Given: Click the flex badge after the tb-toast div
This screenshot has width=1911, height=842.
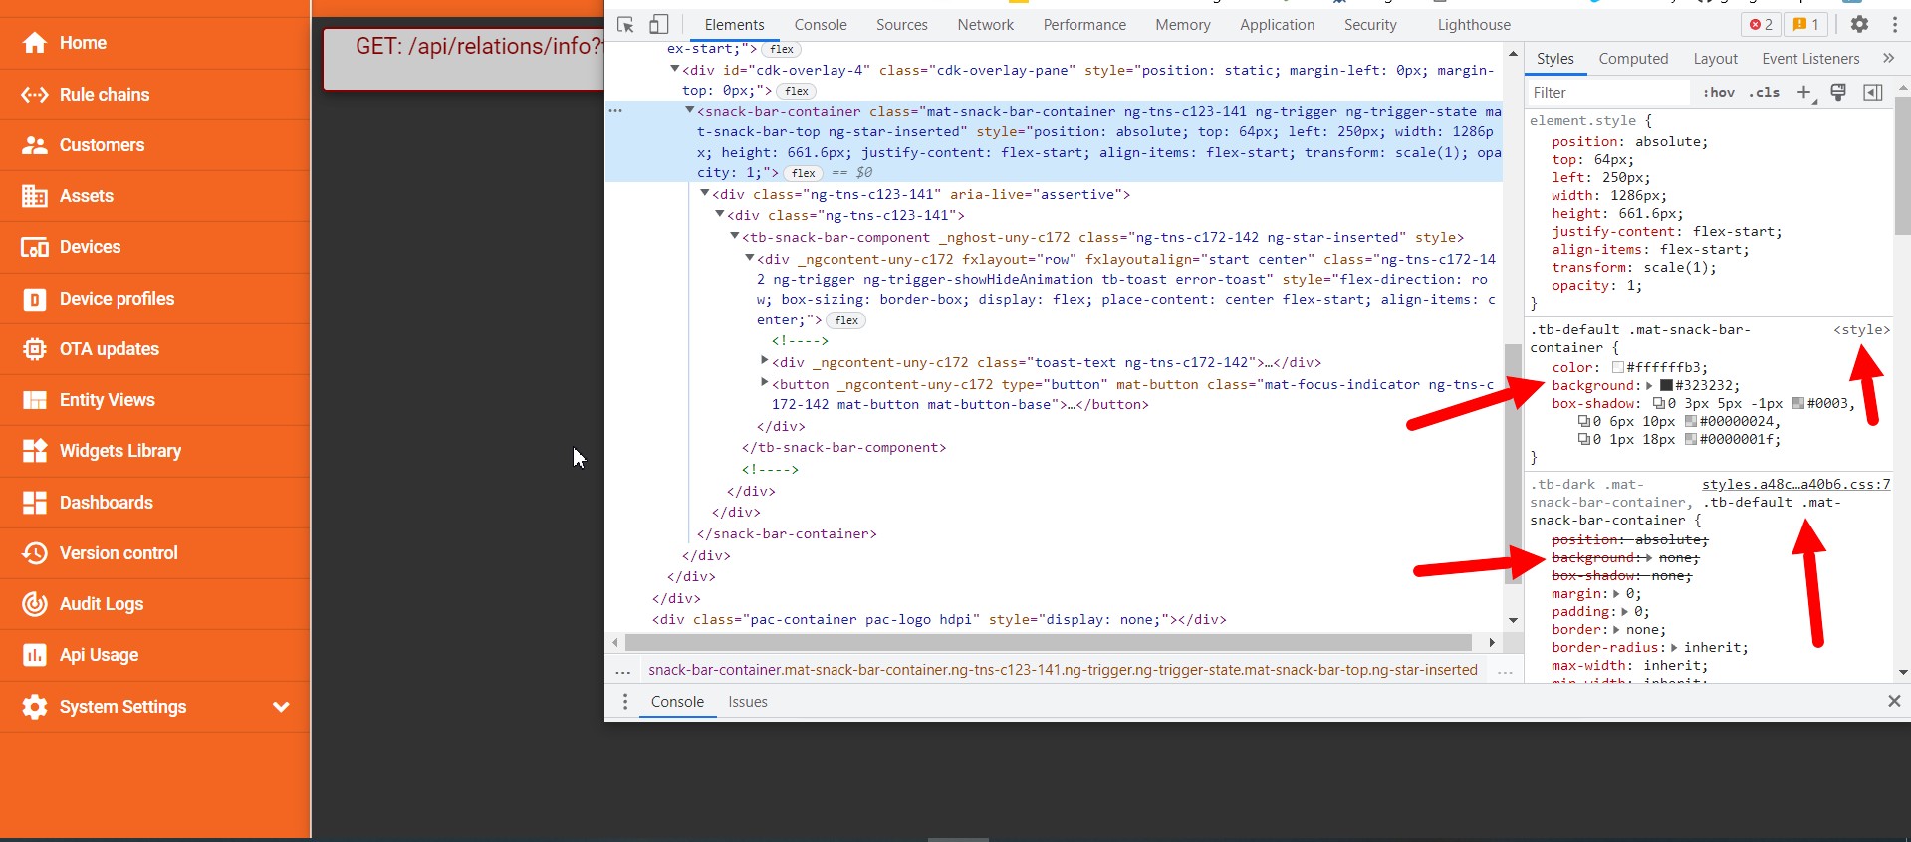Looking at the screenshot, I should pos(847,320).
